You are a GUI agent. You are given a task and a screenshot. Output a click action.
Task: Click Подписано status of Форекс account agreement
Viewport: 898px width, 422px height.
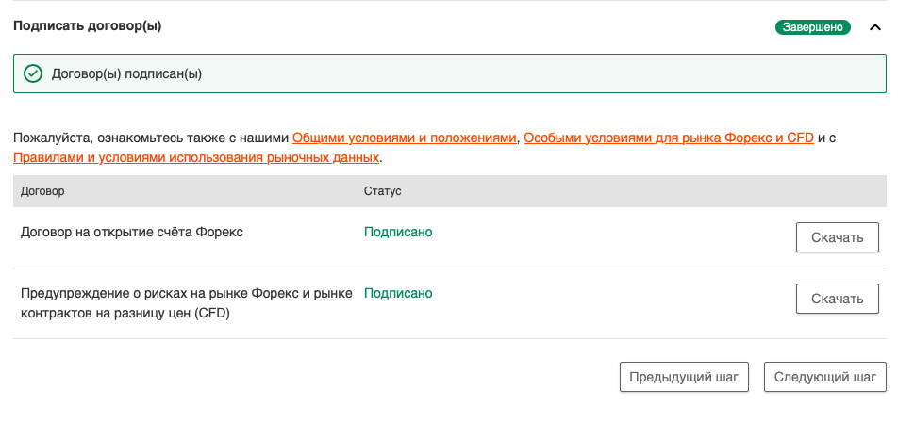click(x=398, y=232)
